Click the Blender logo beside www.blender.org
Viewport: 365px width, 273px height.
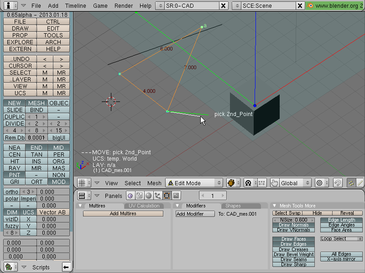point(310,5)
